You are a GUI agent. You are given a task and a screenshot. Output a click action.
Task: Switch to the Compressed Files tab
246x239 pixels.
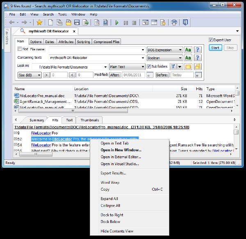(107, 42)
